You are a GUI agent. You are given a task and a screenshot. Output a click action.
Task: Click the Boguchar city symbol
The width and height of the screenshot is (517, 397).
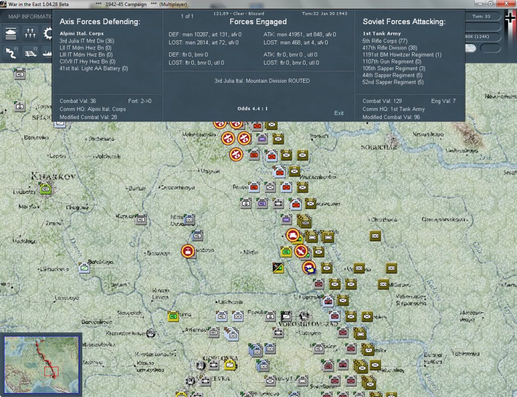[392, 139]
